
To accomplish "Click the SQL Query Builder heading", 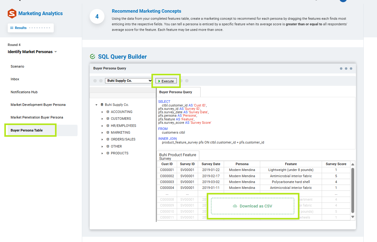I will 122,56.
